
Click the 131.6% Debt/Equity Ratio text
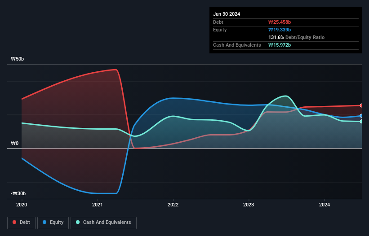click(x=296, y=37)
